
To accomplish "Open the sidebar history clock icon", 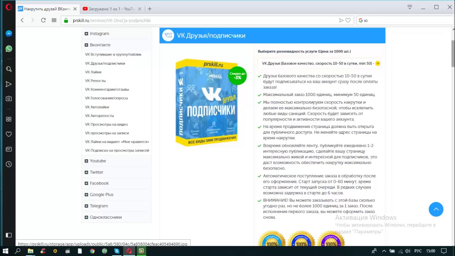I will pyautogui.click(x=9, y=164).
